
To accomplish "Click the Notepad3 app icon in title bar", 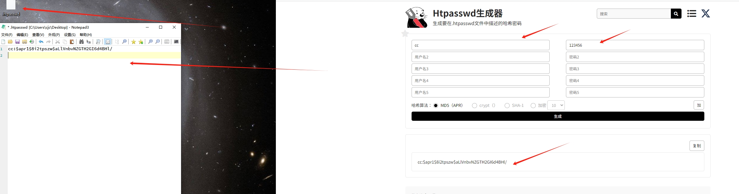I will tap(4, 27).
